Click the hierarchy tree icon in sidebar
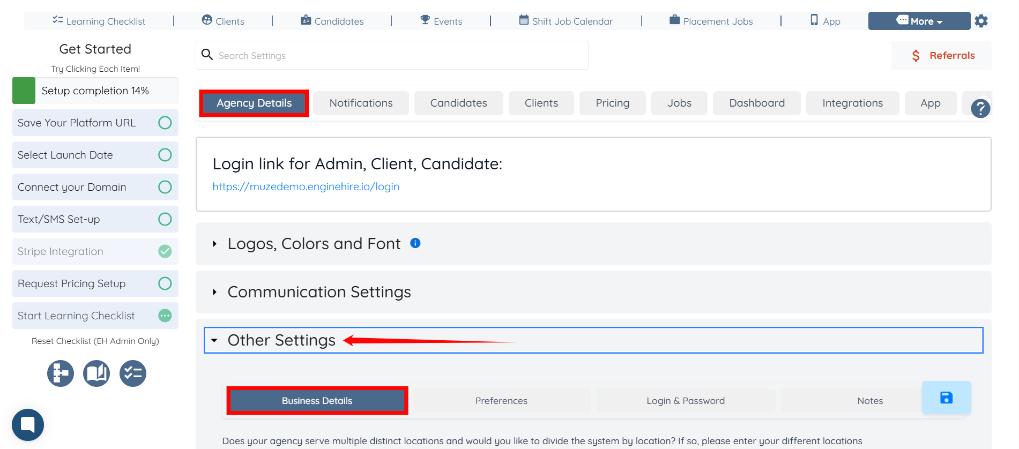This screenshot has width=1019, height=449. click(x=61, y=373)
